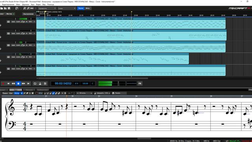Switch to the Микшер tab
The width and height of the screenshot is (252, 142).
pos(29,90)
